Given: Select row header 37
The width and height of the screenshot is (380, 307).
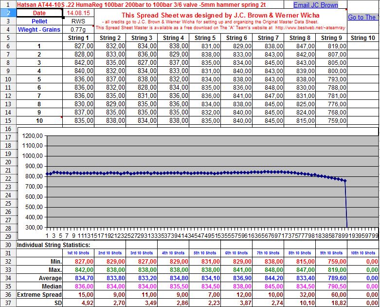Looking at the screenshot, I should pos(8,303).
